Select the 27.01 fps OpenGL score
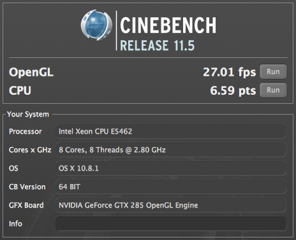The width and height of the screenshot is (296, 240). [x=230, y=72]
